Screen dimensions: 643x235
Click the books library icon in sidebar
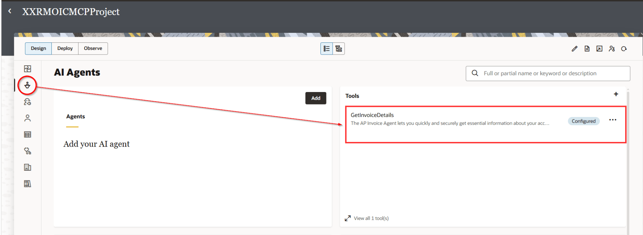pyautogui.click(x=28, y=184)
